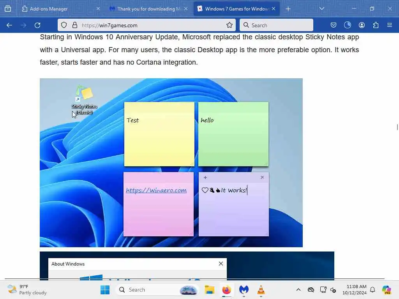Open File Explorer from the taskbar
Viewport: 399px width, 299px height.
pyautogui.click(x=209, y=290)
